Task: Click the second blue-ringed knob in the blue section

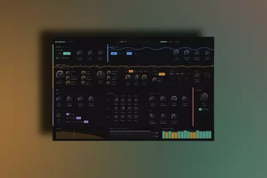Action: [x=187, y=53]
